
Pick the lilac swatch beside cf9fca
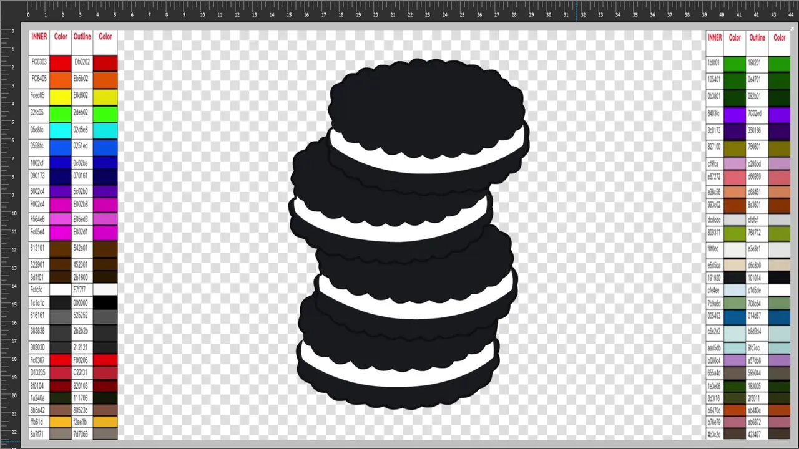[735, 164]
